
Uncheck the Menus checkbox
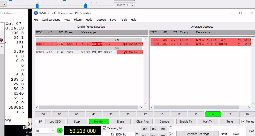(x=243, y=122)
